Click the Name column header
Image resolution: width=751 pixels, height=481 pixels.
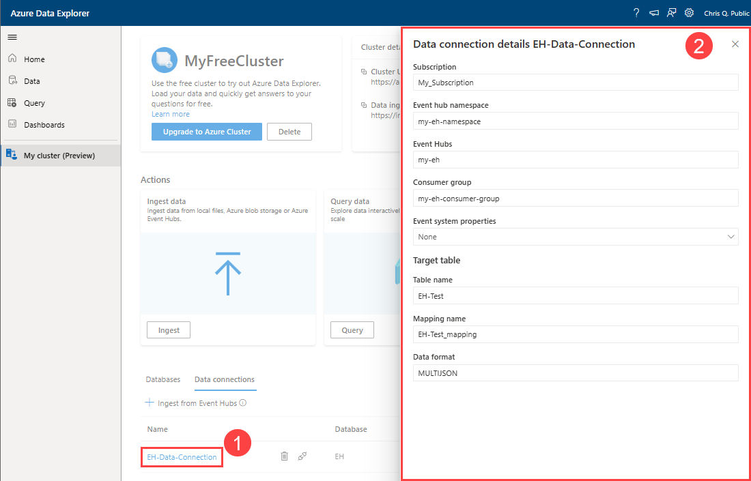click(x=157, y=429)
